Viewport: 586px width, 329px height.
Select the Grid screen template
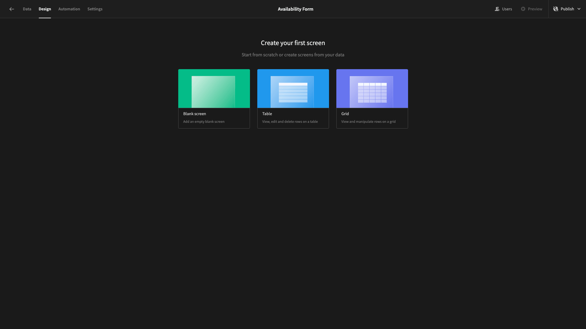372,98
